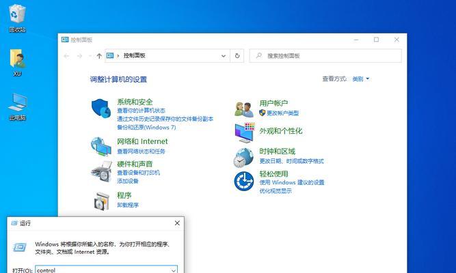Open 查看网络状态和任务 link

(141, 151)
